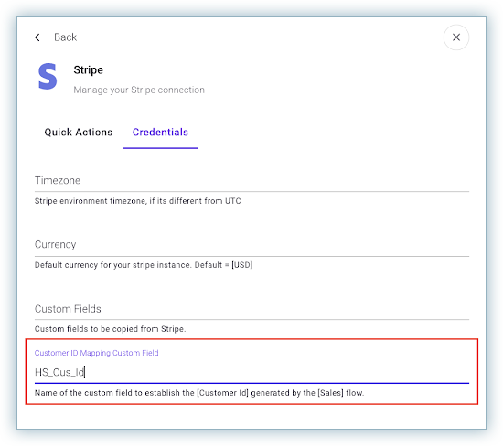Click the Customer ID Mapping Custom Field input

(x=251, y=372)
